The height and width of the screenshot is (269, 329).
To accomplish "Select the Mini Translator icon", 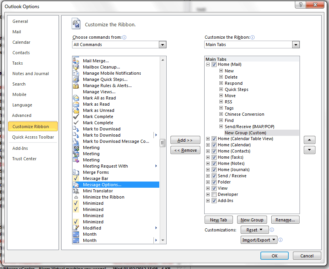I will (76, 191).
